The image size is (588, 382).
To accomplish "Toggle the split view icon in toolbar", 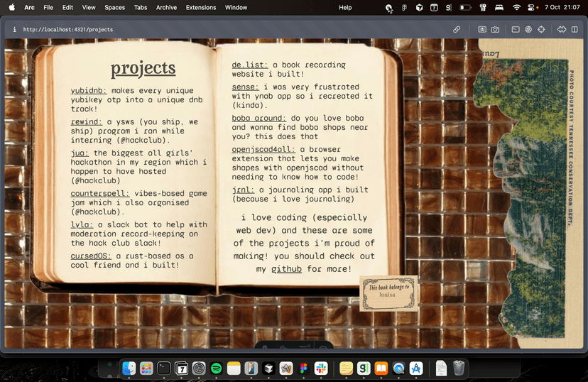I will 575,30.
